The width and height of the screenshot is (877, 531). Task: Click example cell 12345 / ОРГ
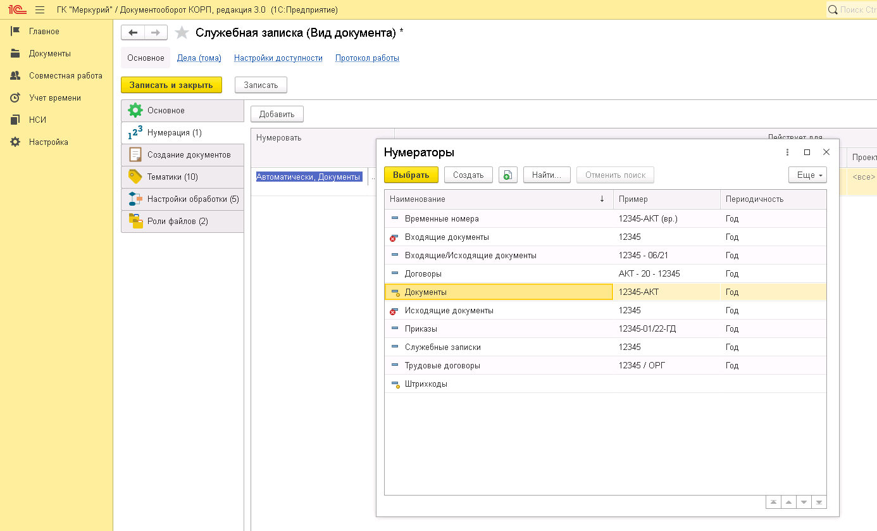(667, 366)
